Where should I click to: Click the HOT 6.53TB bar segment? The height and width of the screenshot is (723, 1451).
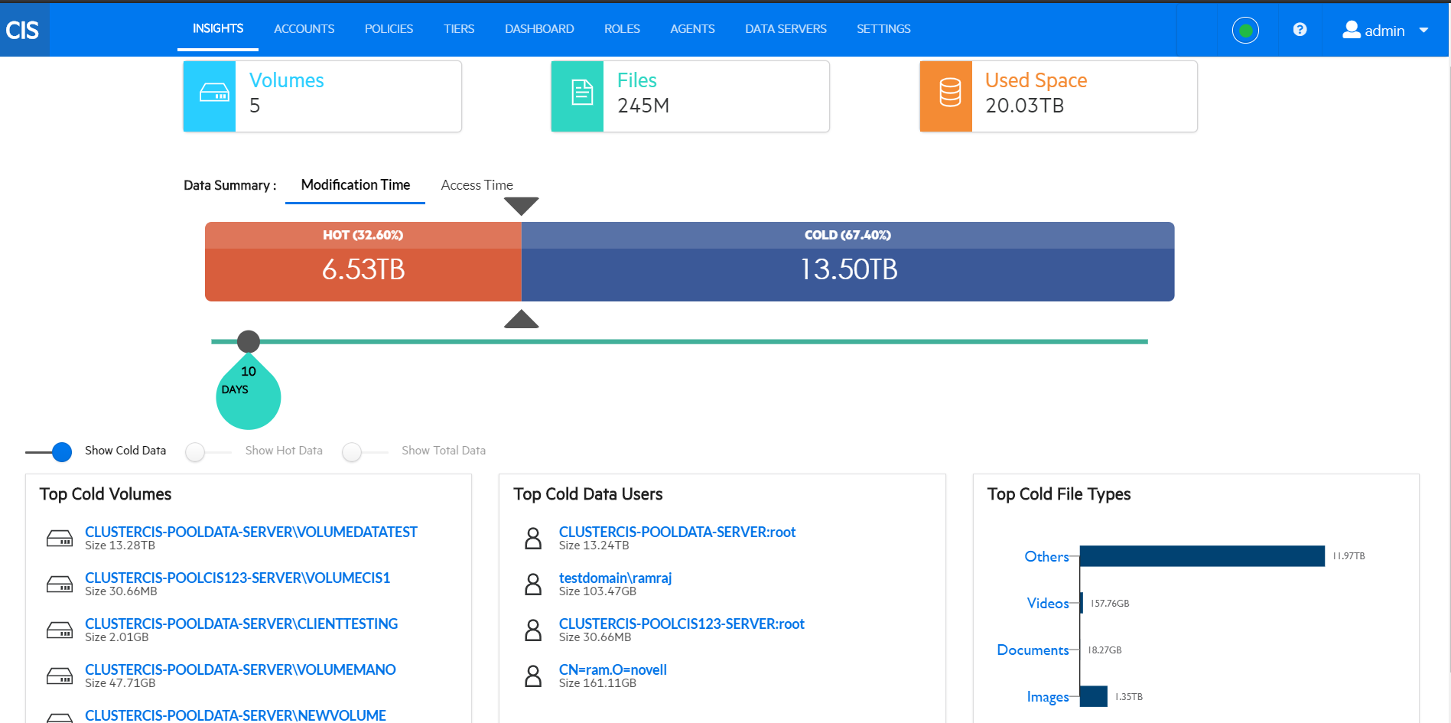pyautogui.click(x=363, y=262)
